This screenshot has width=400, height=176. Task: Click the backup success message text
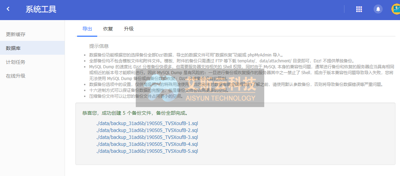pyautogui.click(x=135, y=113)
